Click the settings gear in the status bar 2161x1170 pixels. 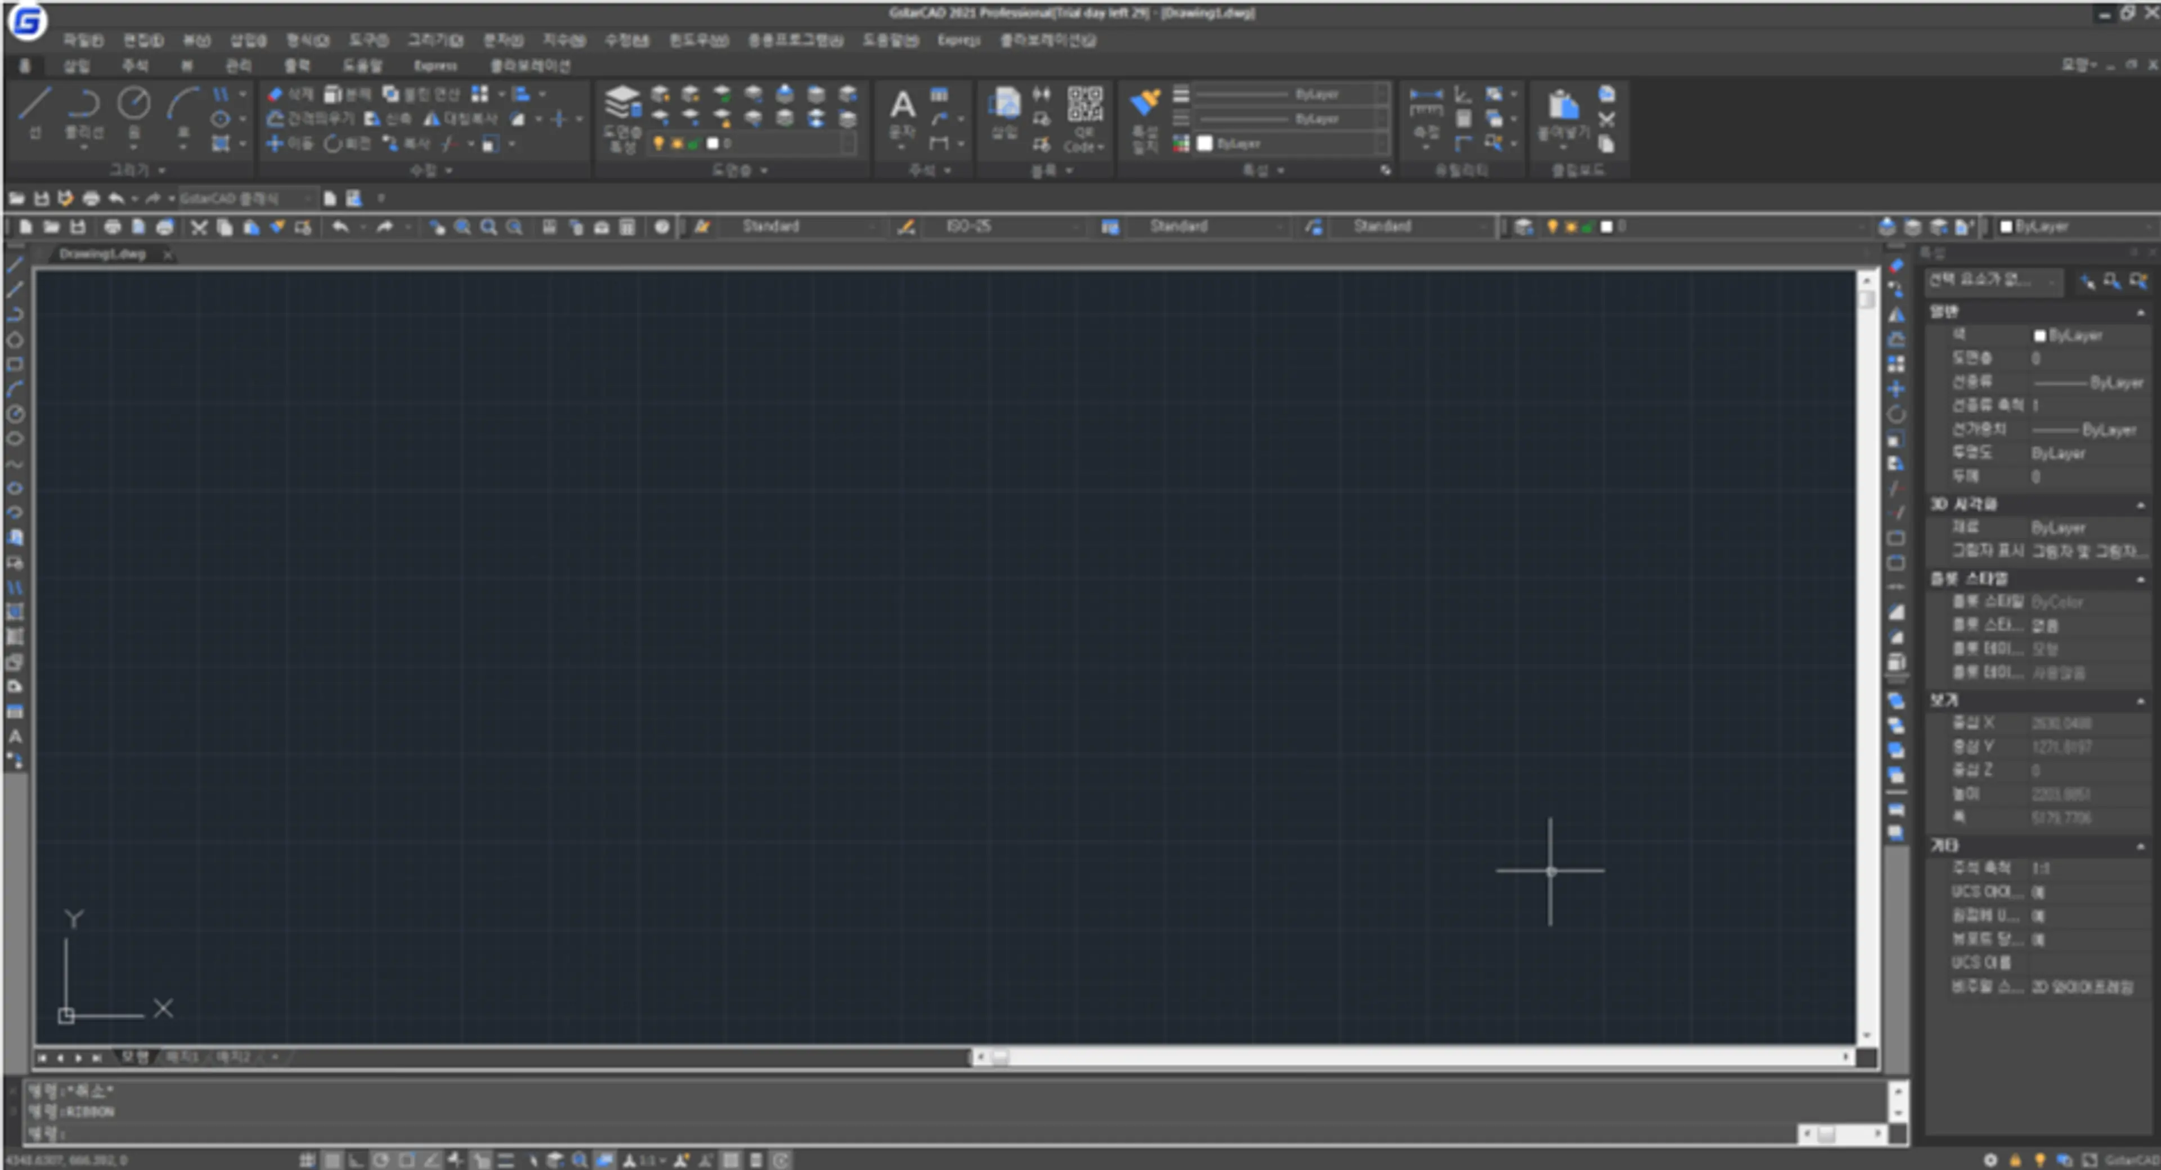pos(1990,1160)
